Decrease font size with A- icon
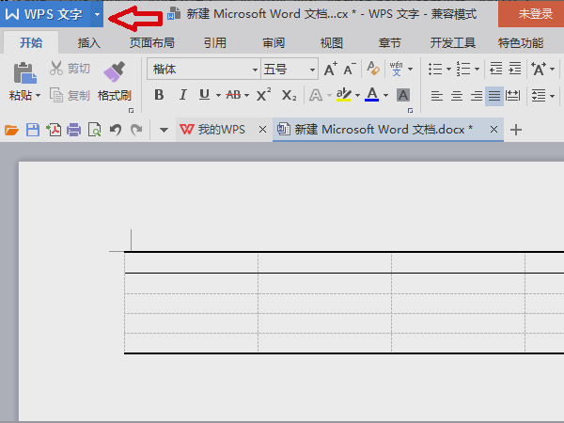Image resolution: width=564 pixels, height=423 pixels. click(350, 69)
